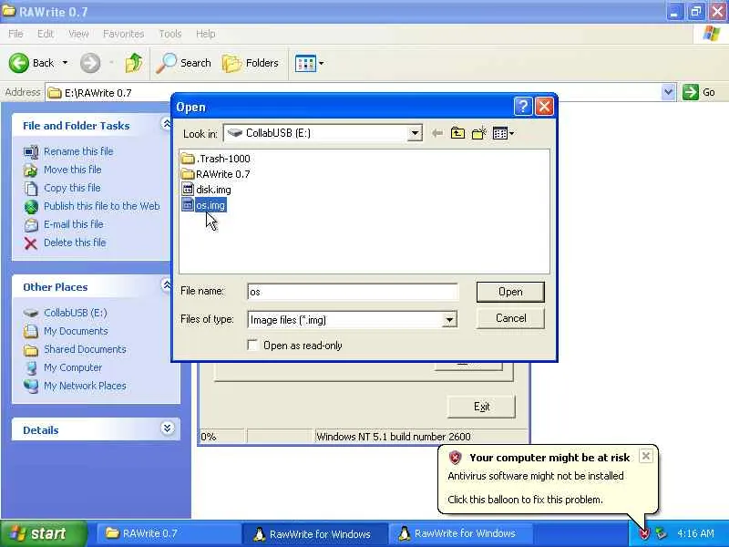Image resolution: width=729 pixels, height=547 pixels.
Task: Open the File menu
Action: (x=15, y=34)
